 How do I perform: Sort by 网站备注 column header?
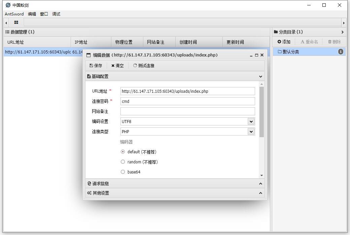tap(159, 42)
